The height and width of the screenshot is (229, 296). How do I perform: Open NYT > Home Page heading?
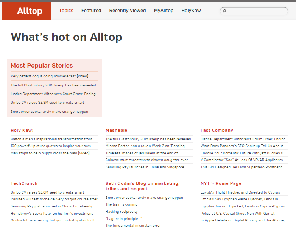pyautogui.click(x=221, y=183)
